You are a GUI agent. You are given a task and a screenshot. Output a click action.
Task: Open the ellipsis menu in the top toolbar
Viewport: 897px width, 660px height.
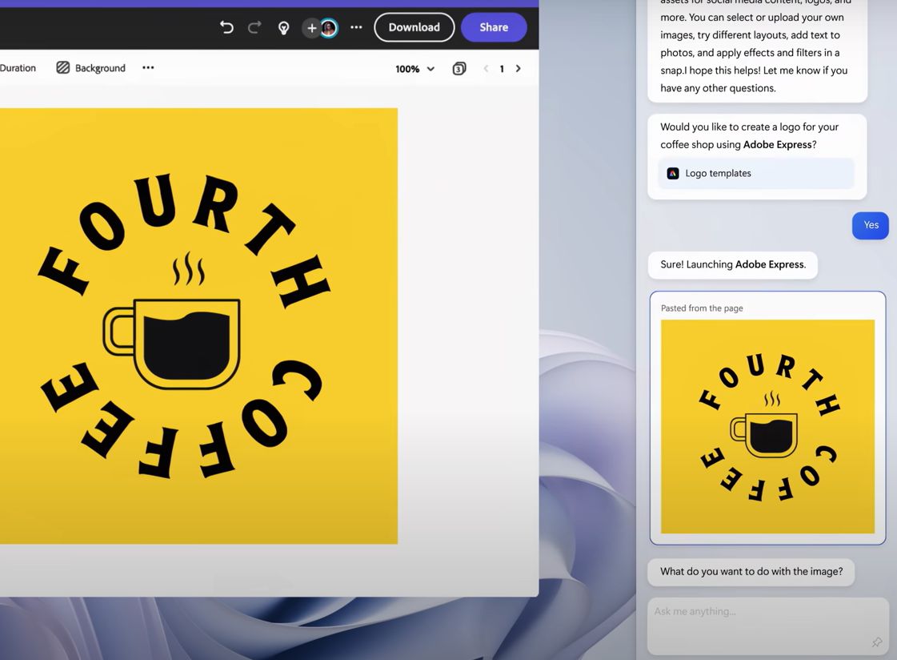pos(355,27)
